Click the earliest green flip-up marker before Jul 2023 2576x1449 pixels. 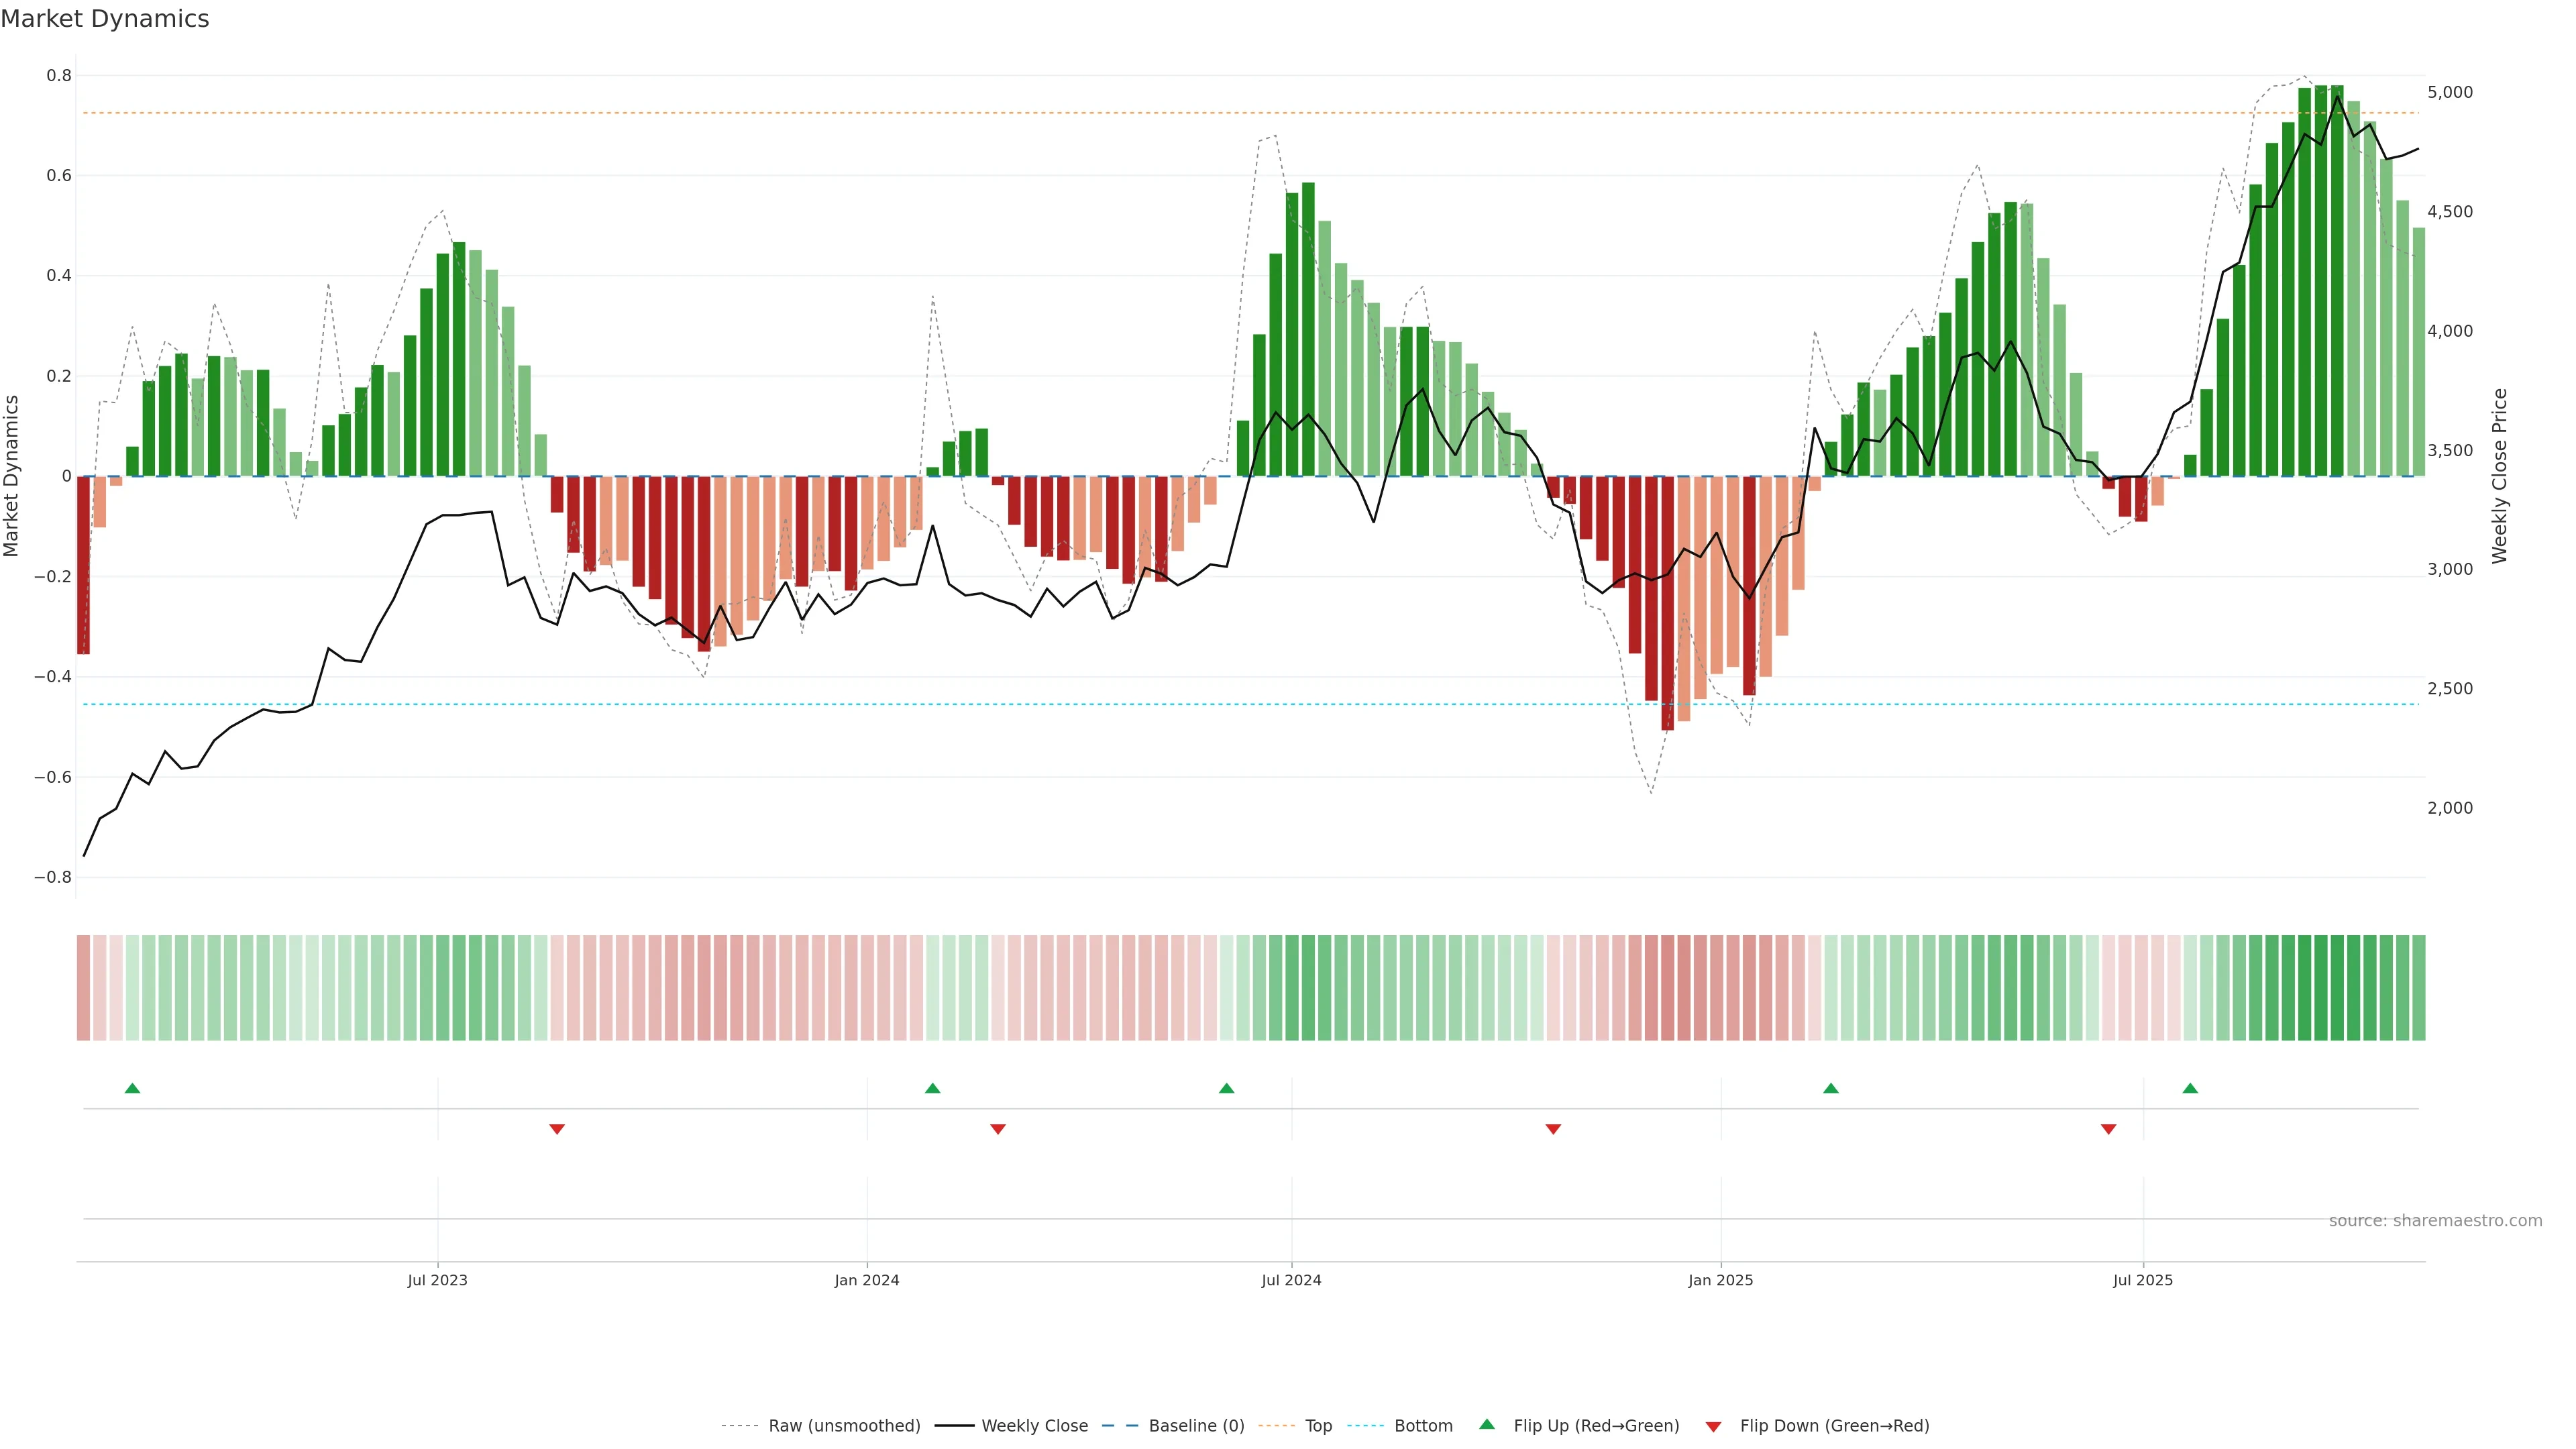[132, 1088]
